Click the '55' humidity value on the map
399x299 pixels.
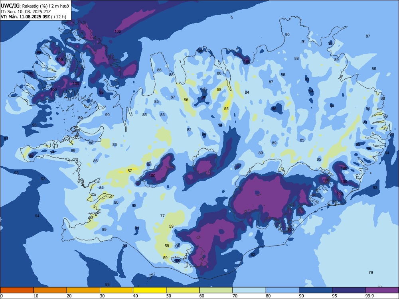[x=226, y=109]
